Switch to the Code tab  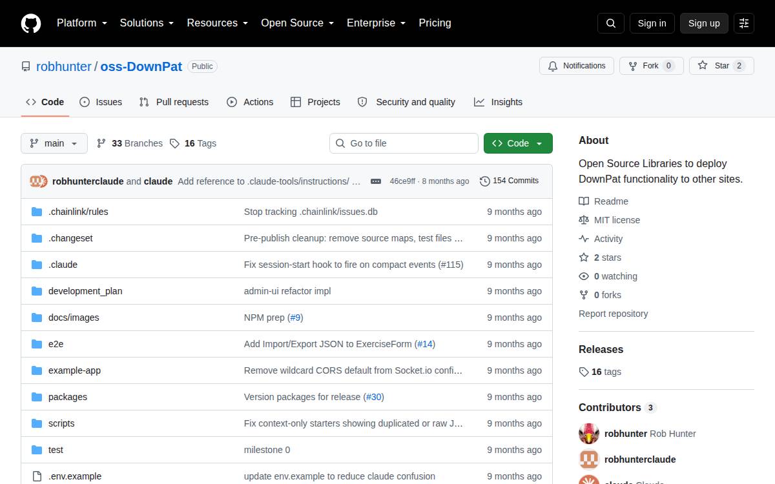click(45, 102)
